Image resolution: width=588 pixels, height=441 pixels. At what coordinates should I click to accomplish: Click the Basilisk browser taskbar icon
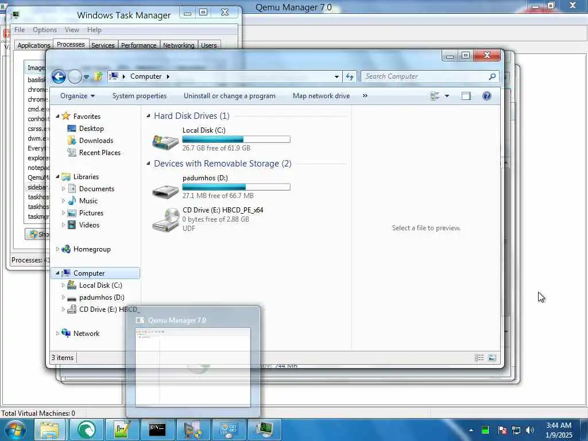pyautogui.click(x=86, y=430)
